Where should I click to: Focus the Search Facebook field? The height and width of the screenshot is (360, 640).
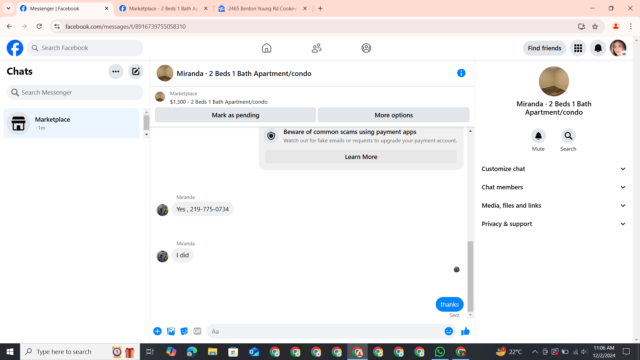pos(85,48)
